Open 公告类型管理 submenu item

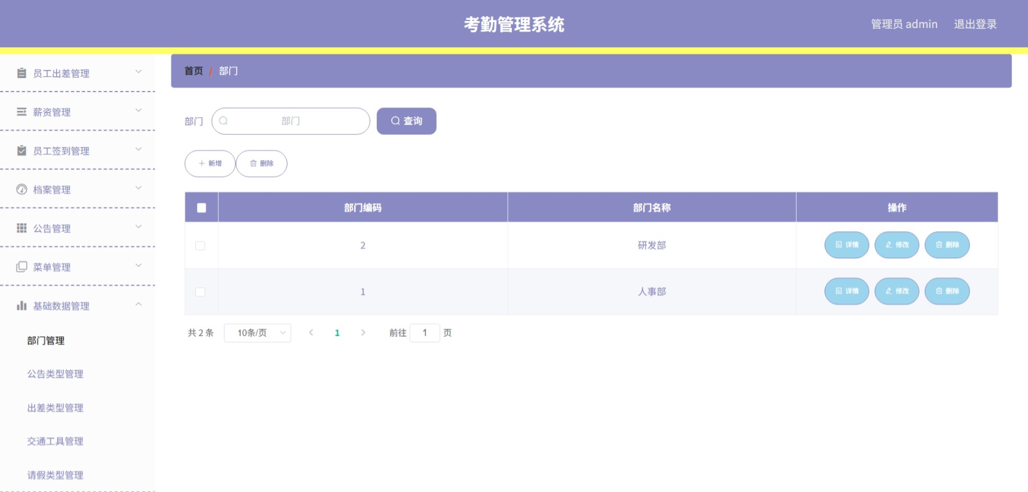point(55,374)
